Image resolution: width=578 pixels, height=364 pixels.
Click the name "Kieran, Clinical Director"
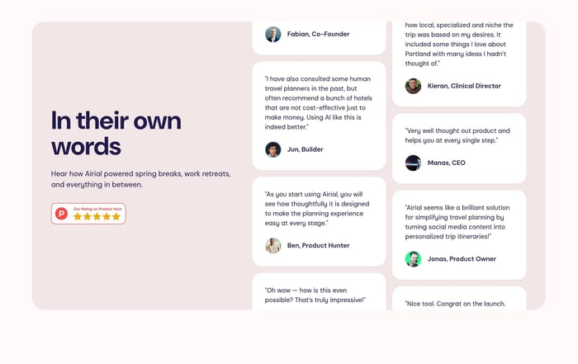pos(464,86)
